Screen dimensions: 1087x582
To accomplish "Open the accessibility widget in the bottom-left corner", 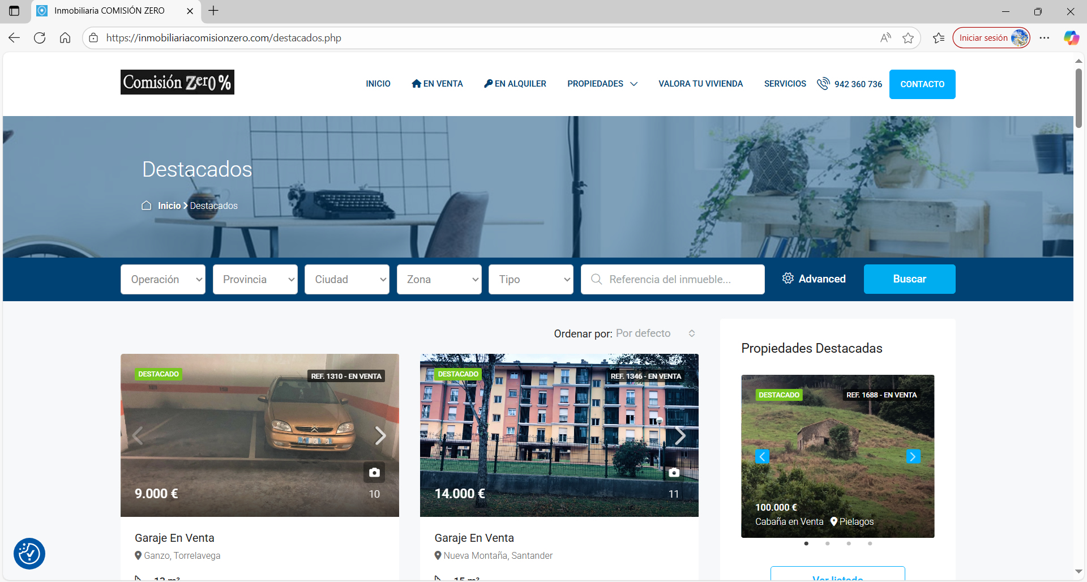I will pyautogui.click(x=29, y=554).
